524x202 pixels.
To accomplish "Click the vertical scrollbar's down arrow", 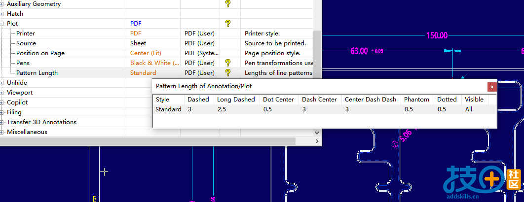I will point(317,132).
